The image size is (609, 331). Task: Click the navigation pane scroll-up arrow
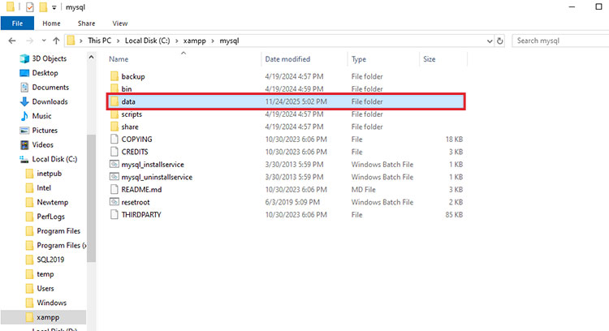tap(91, 58)
